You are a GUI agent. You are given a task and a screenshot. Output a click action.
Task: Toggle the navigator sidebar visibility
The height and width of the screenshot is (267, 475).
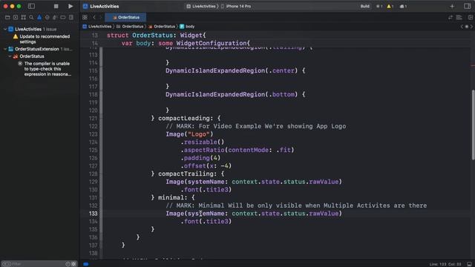point(31,6)
